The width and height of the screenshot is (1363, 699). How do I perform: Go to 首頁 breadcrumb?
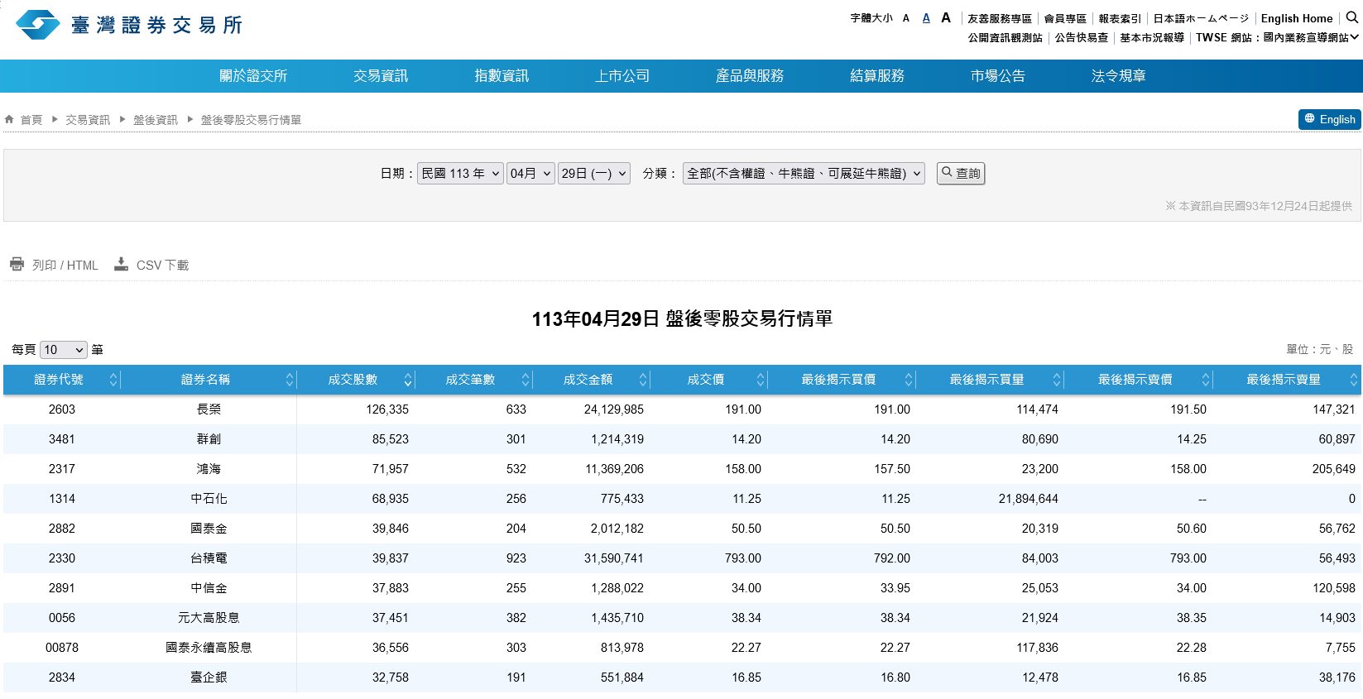coord(31,120)
